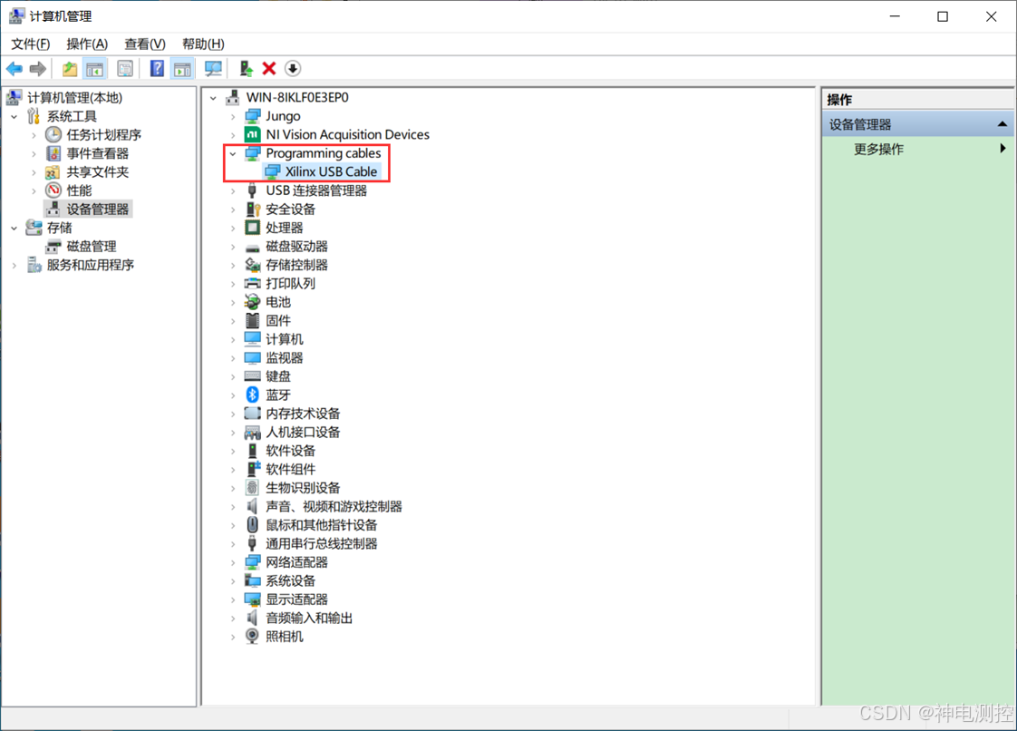1017x731 pixels.
Task: Click the 安全设备 security icon
Action: pyautogui.click(x=252, y=209)
